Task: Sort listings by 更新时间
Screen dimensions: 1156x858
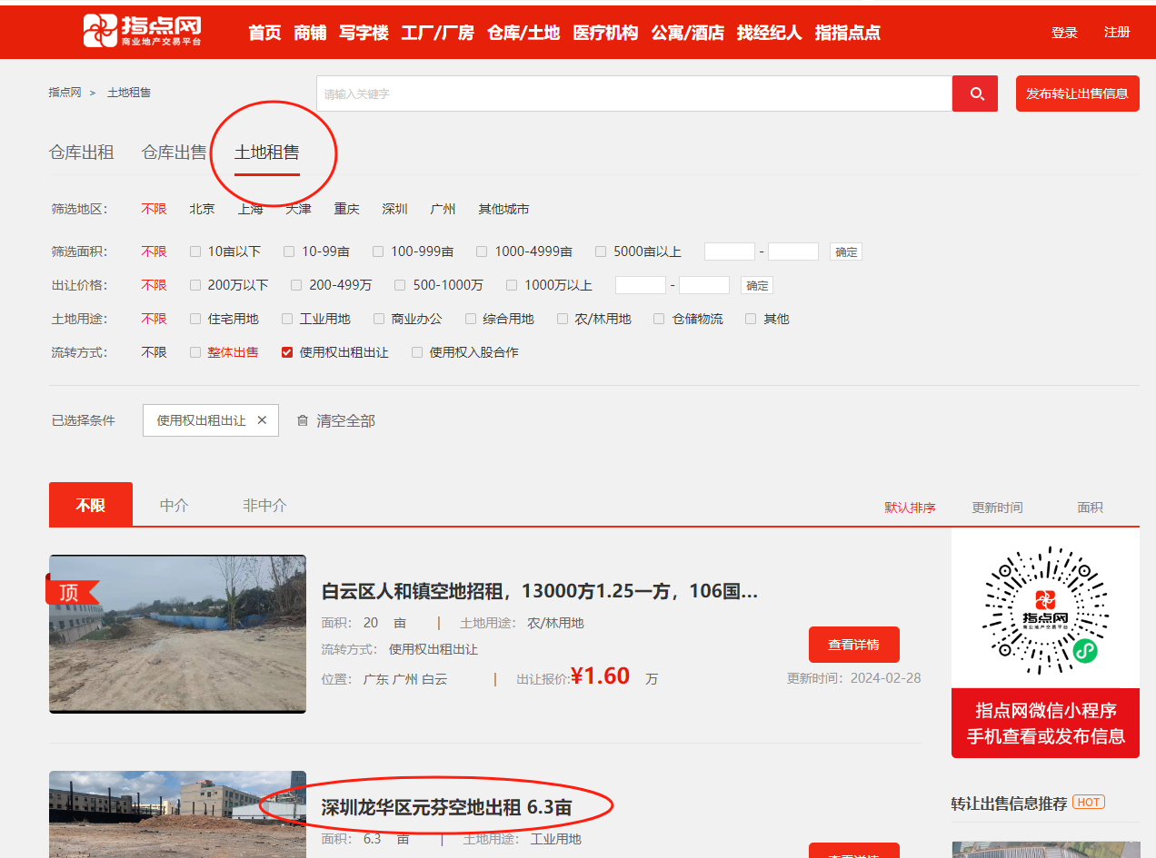Action: (997, 508)
